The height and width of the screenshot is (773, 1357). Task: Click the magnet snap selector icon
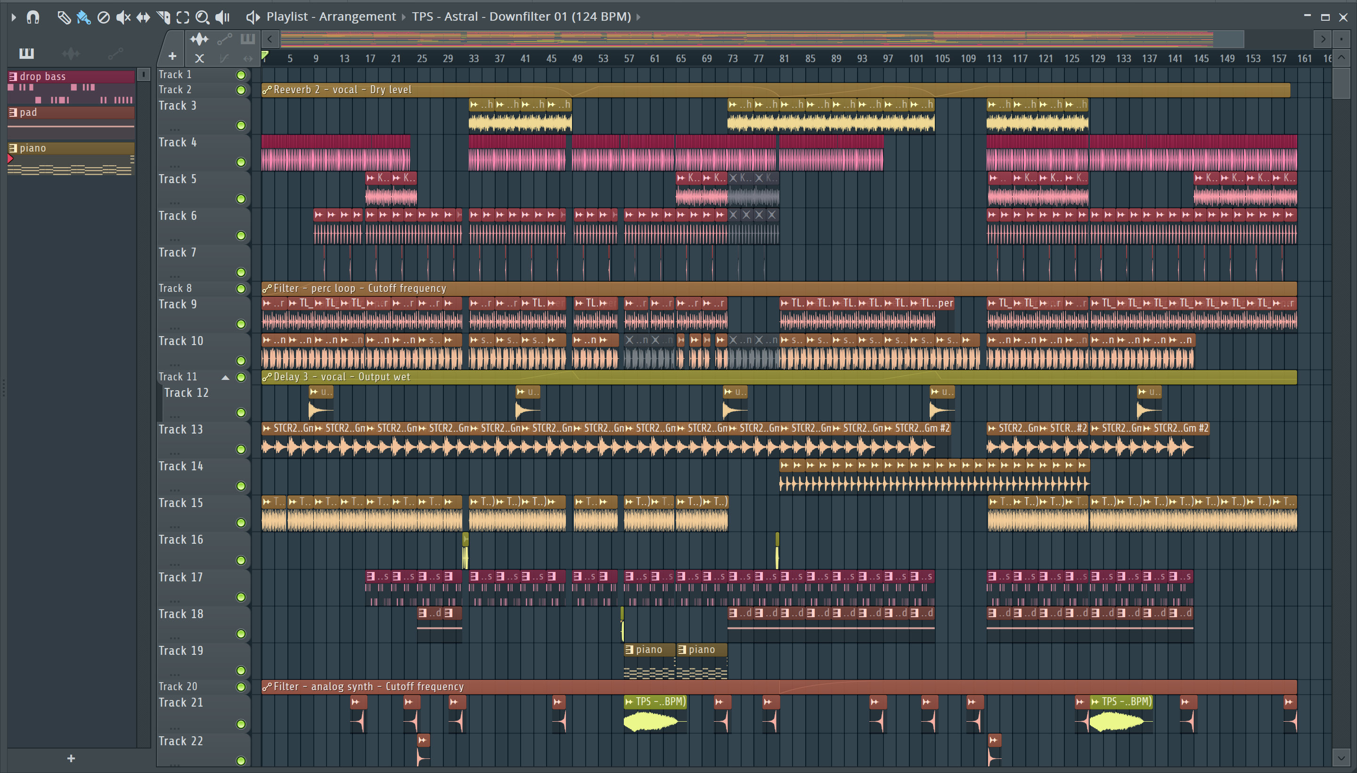point(33,17)
